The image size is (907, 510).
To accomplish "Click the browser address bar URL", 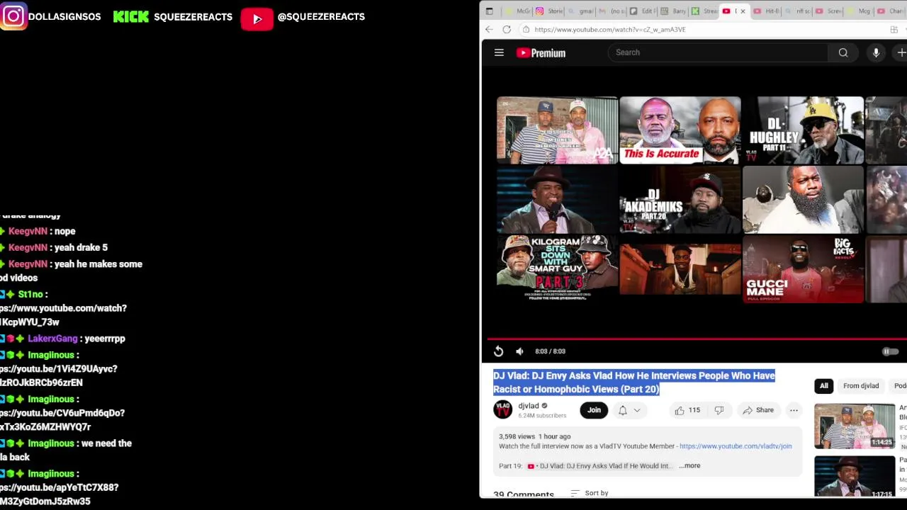I will point(610,29).
